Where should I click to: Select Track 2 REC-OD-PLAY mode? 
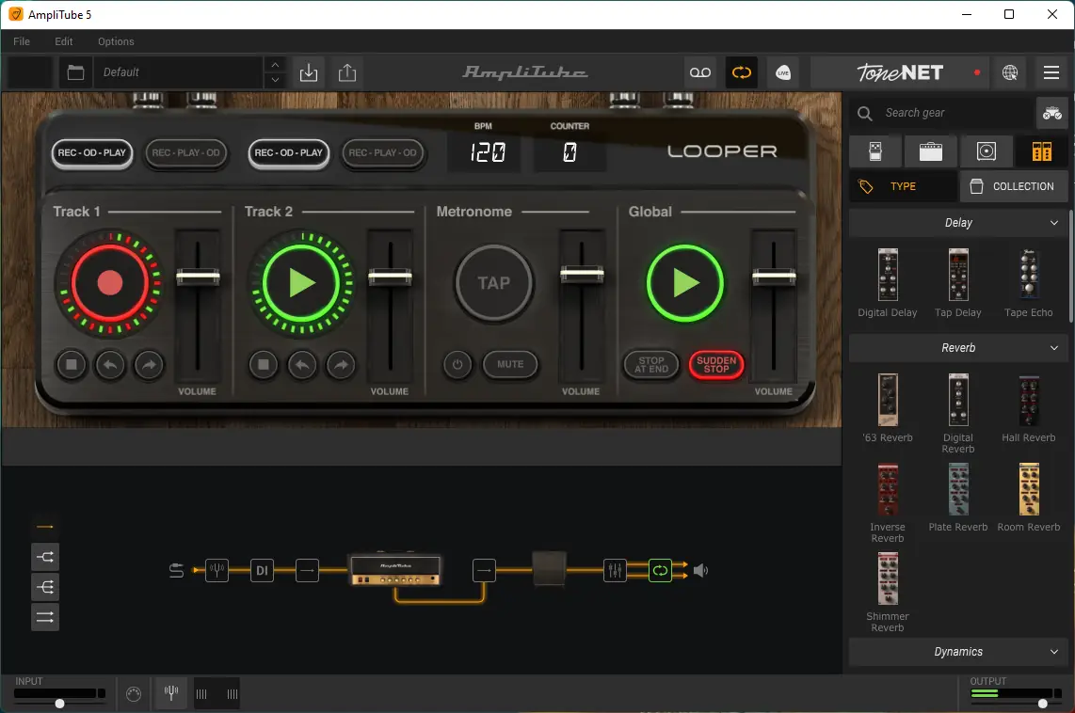(289, 152)
